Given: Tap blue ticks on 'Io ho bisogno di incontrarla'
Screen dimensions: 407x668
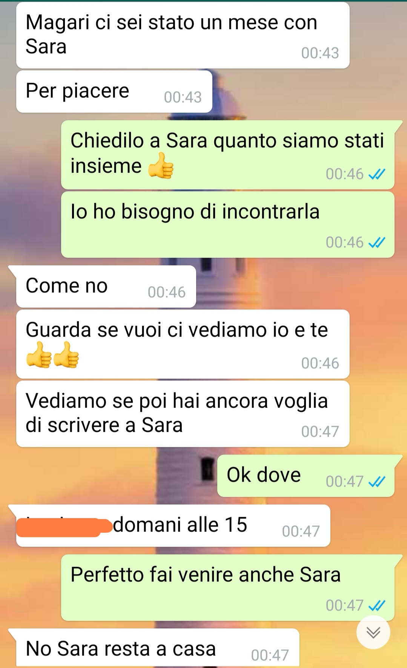Looking at the screenshot, I should 377,242.
